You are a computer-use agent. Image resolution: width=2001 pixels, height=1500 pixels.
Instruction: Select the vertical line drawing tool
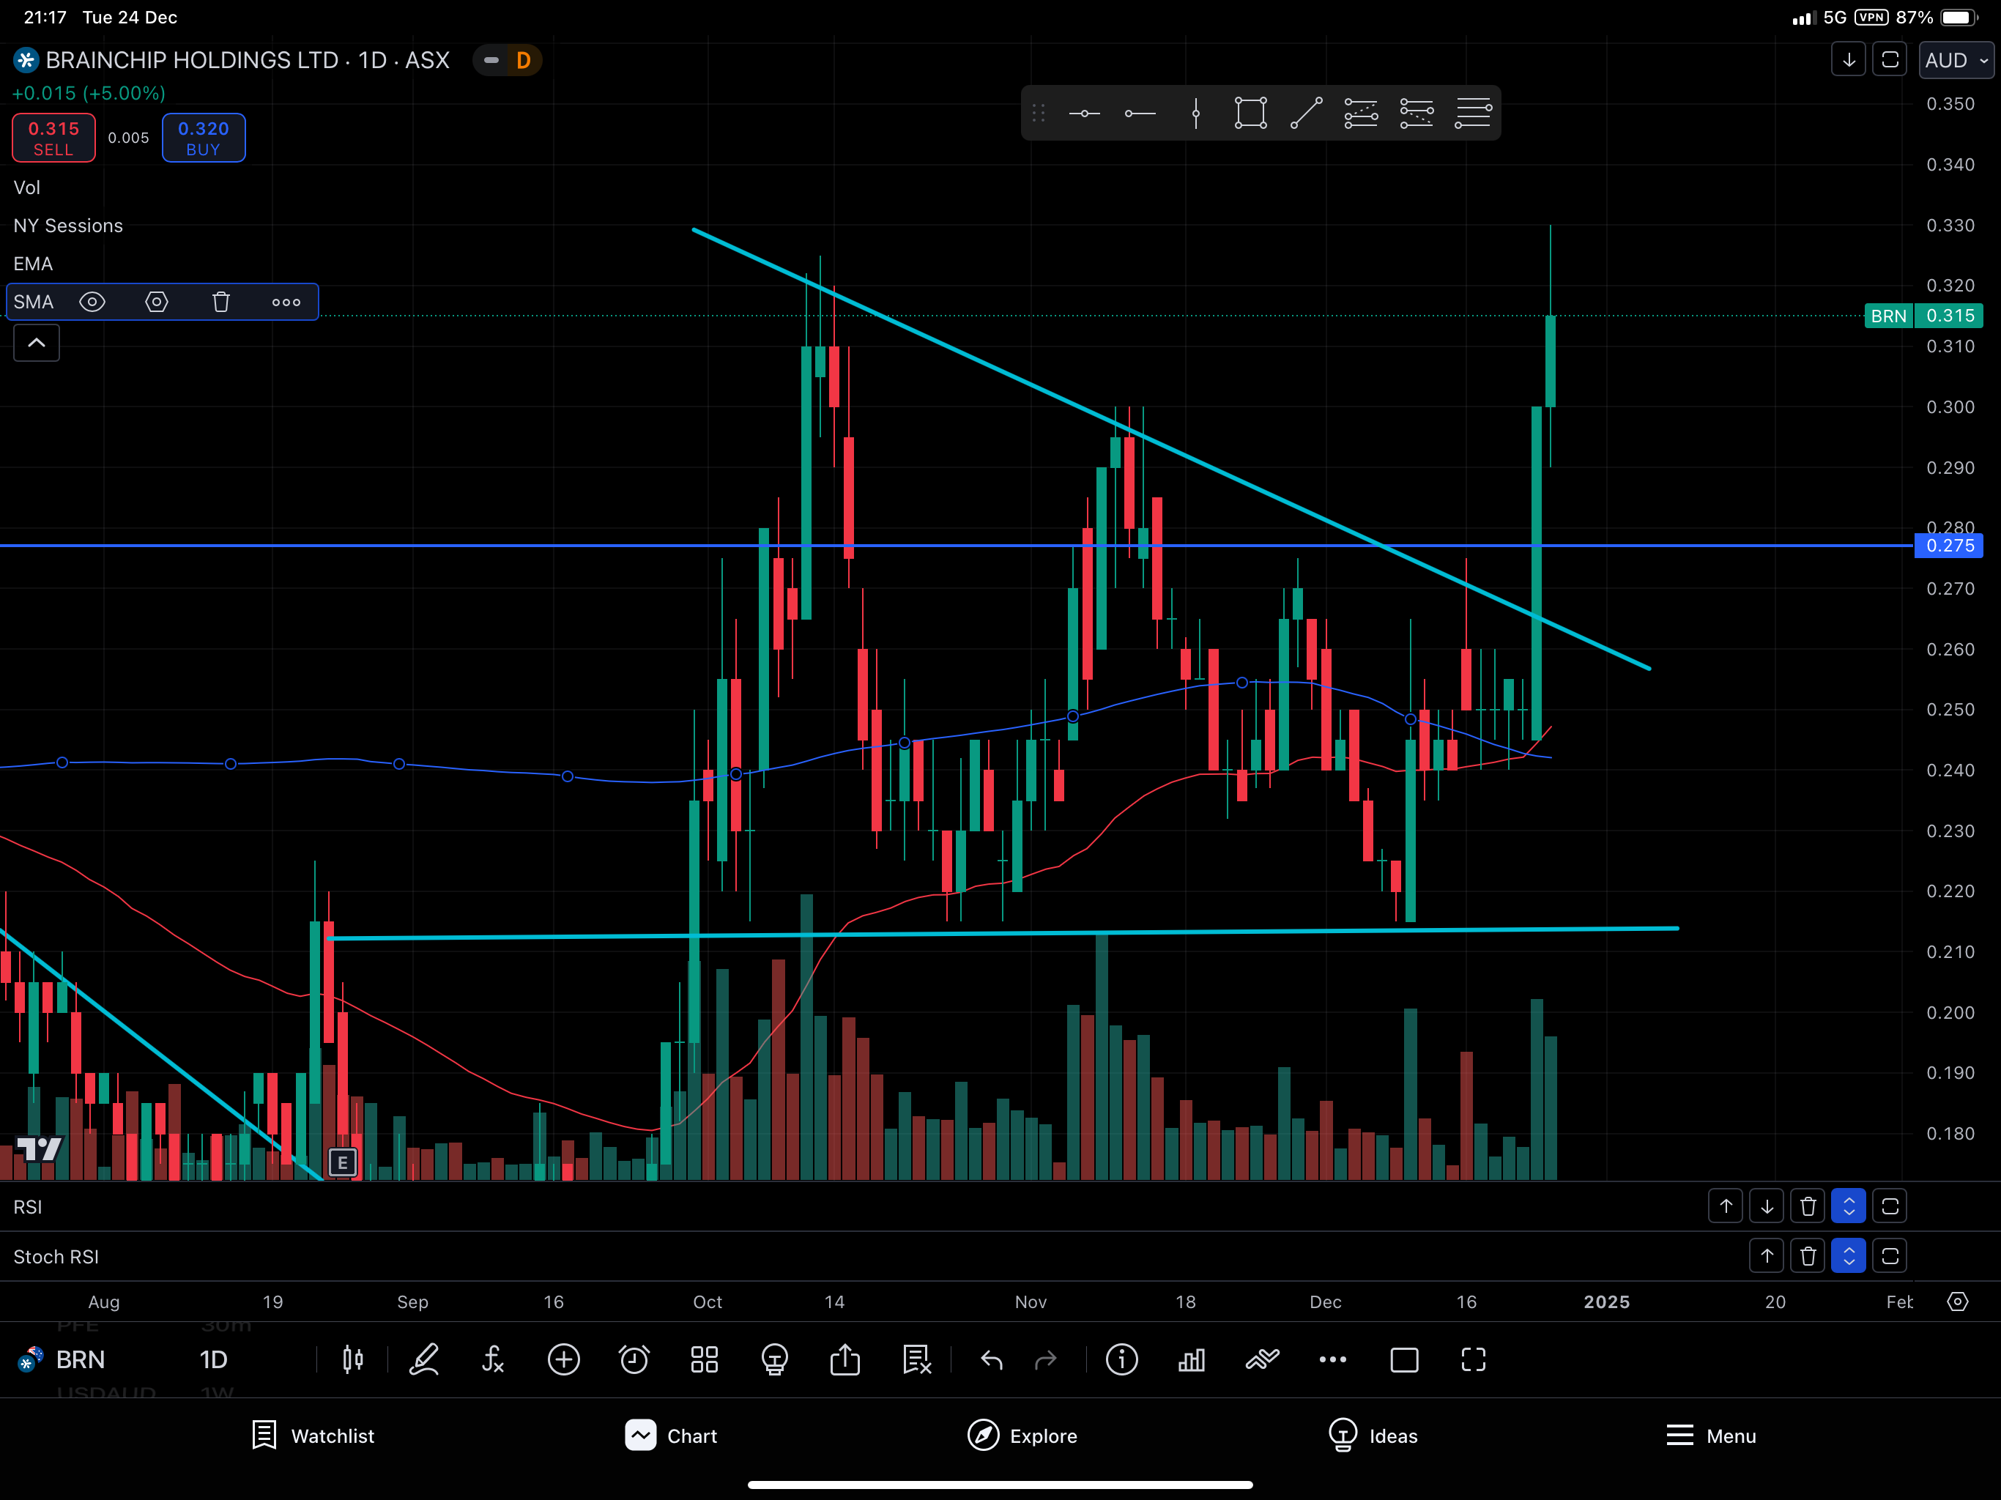click(x=1196, y=113)
